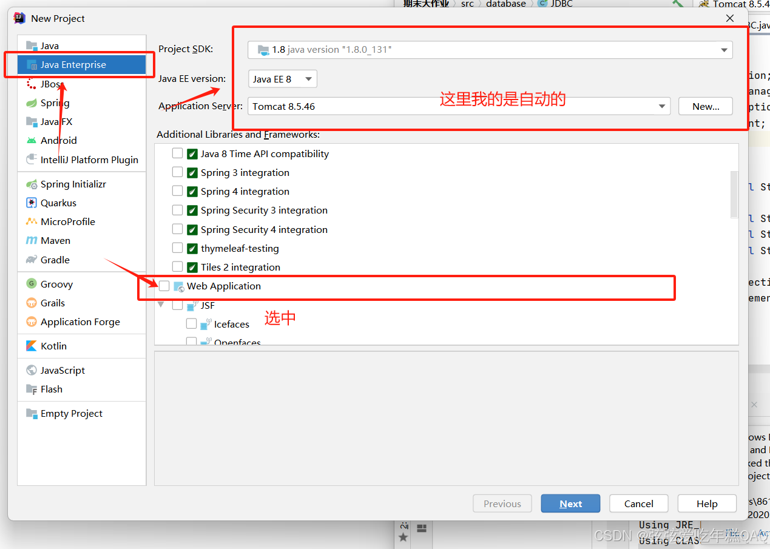Screen dimensions: 770x549
Task: Pick the Spring leaf icon
Action: click(32, 103)
